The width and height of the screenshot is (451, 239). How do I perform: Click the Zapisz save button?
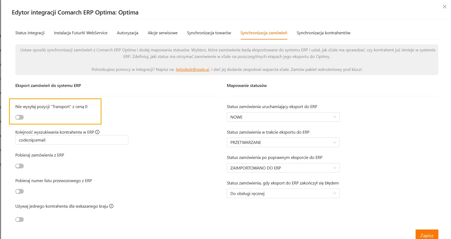(426, 235)
